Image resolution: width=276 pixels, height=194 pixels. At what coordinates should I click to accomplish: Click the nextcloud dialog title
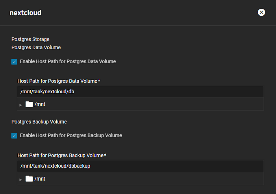[x=26, y=13]
